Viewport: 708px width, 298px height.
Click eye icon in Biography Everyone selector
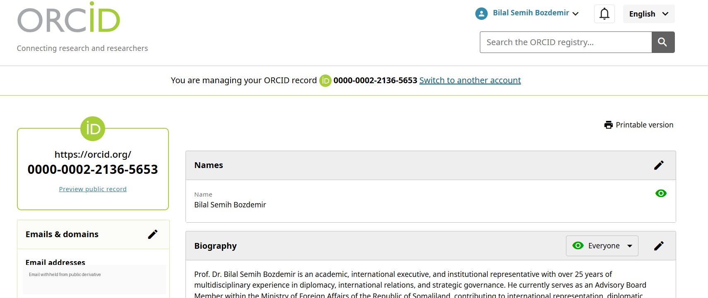578,245
